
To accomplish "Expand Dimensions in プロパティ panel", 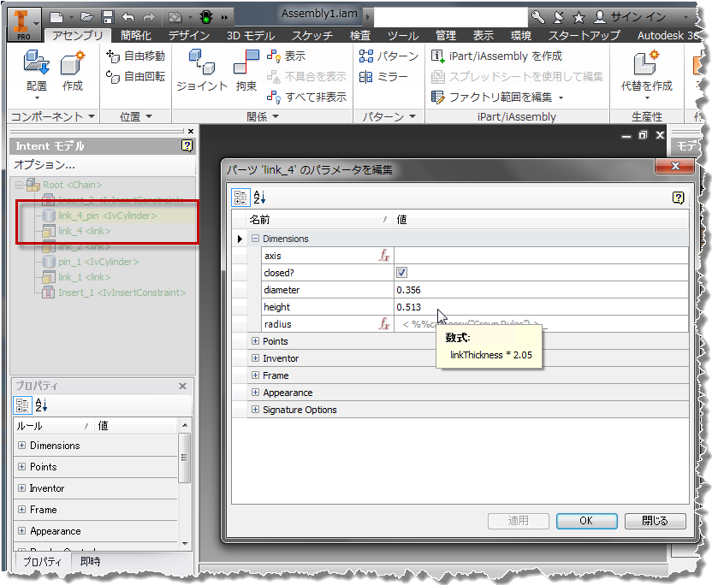I will [x=21, y=446].
